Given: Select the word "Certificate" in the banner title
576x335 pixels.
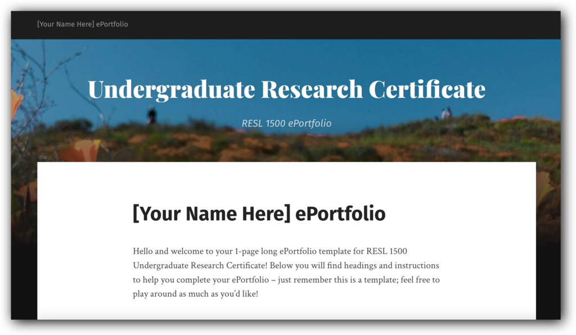Looking at the screenshot, I should pos(427,90).
